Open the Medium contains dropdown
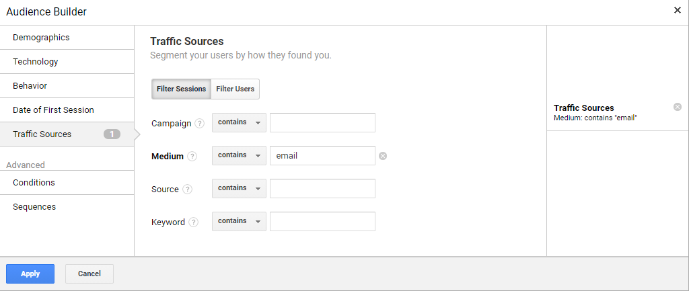Viewport: 689px width, 291px height. (239, 155)
